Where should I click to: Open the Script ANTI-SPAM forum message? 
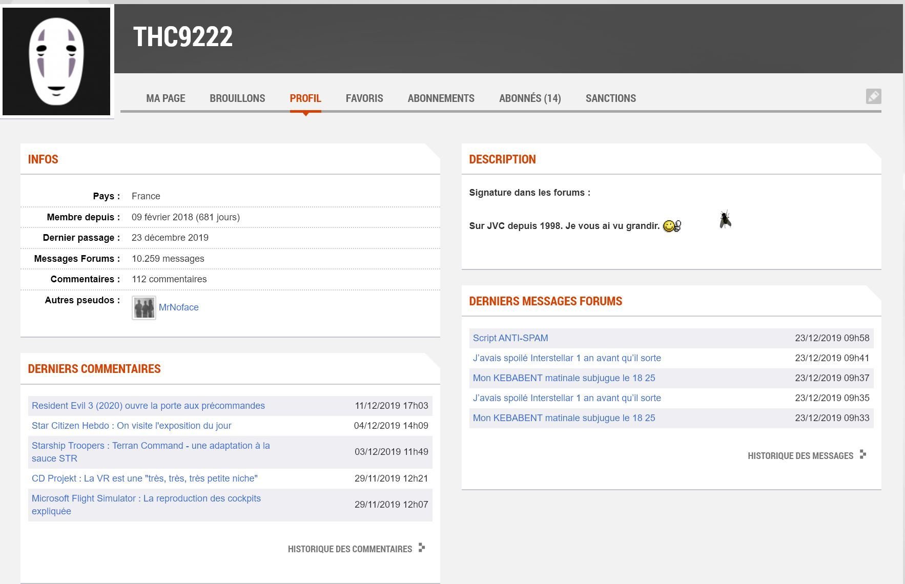coord(510,338)
